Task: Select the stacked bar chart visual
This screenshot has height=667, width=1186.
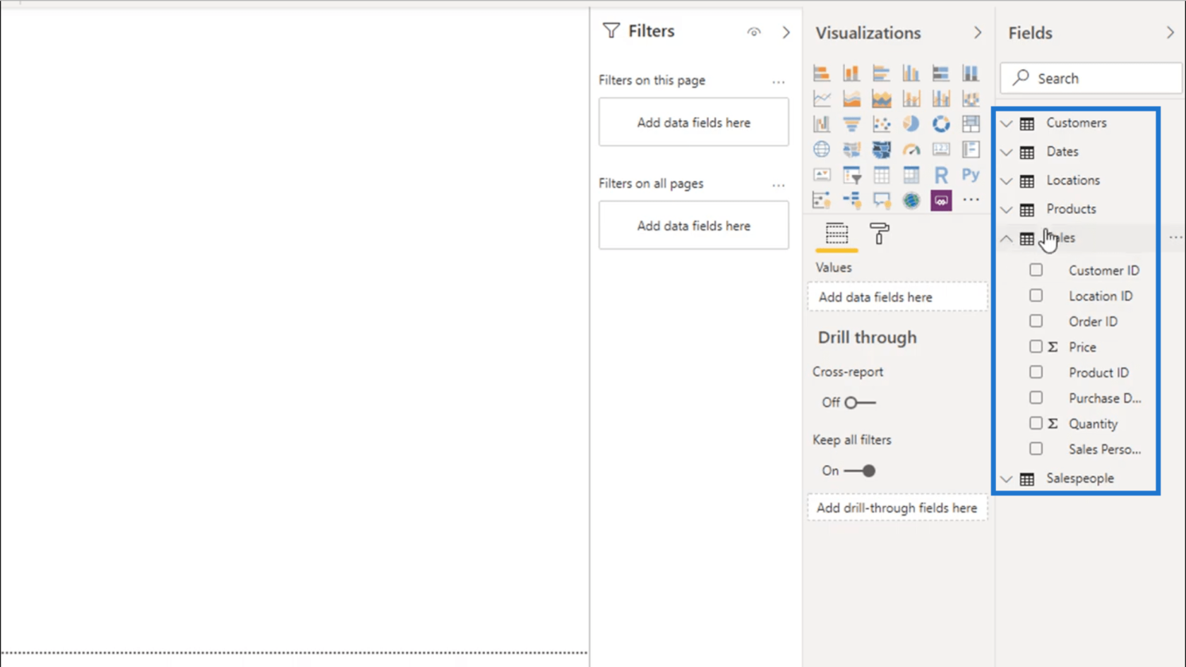Action: [822, 73]
